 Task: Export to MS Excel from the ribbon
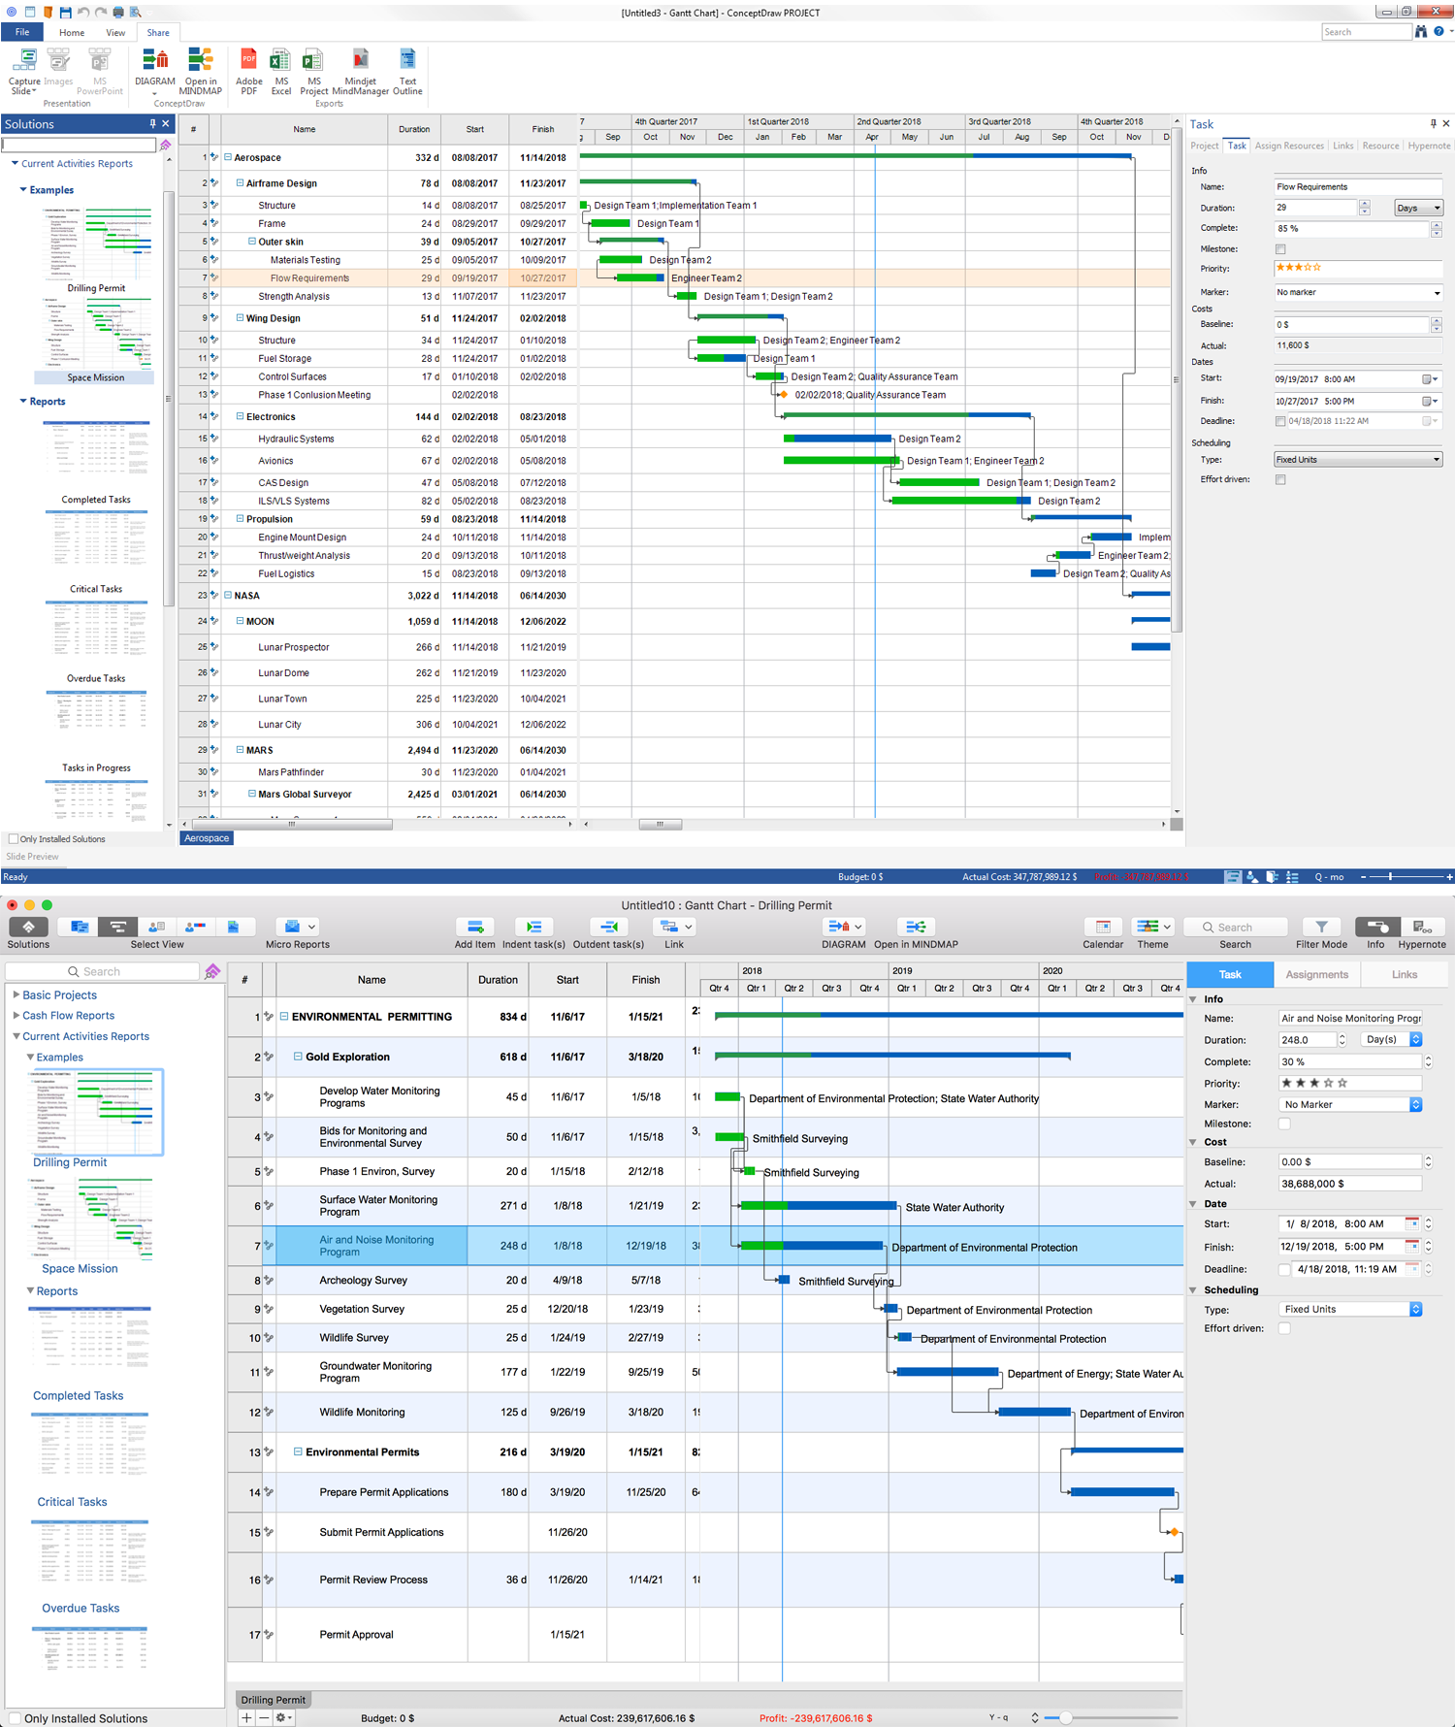point(280,71)
